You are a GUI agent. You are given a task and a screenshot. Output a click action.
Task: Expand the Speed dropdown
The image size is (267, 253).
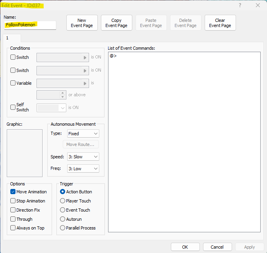(x=83, y=157)
